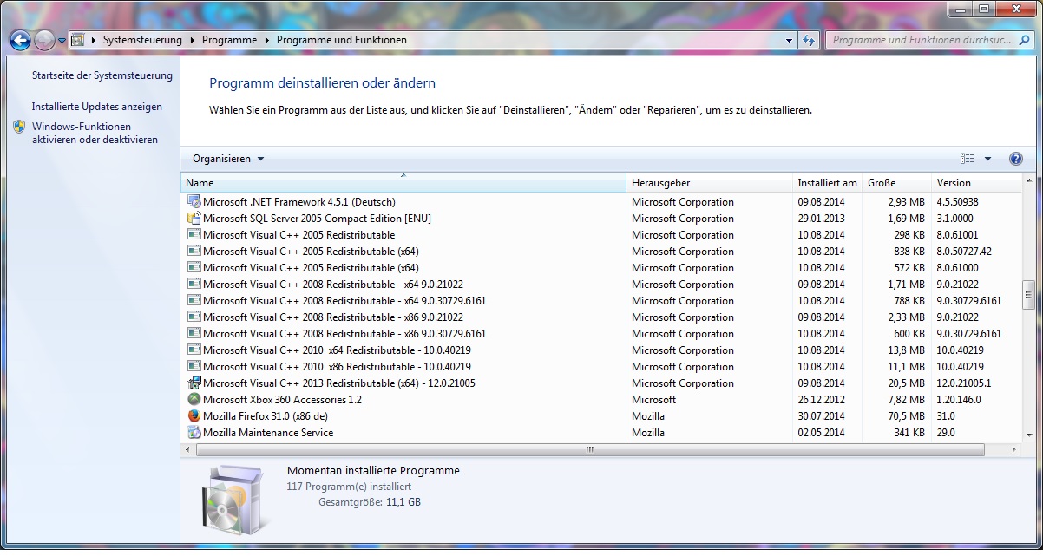Click Xbox 360 Accessories green icon

tap(194, 399)
